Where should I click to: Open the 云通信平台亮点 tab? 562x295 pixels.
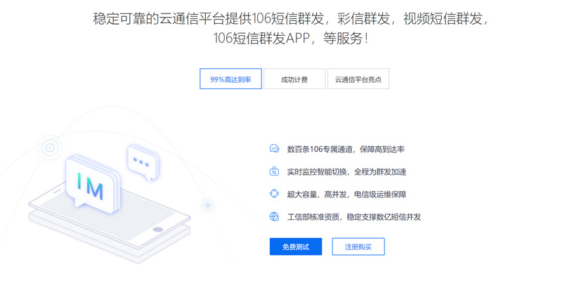click(x=358, y=79)
